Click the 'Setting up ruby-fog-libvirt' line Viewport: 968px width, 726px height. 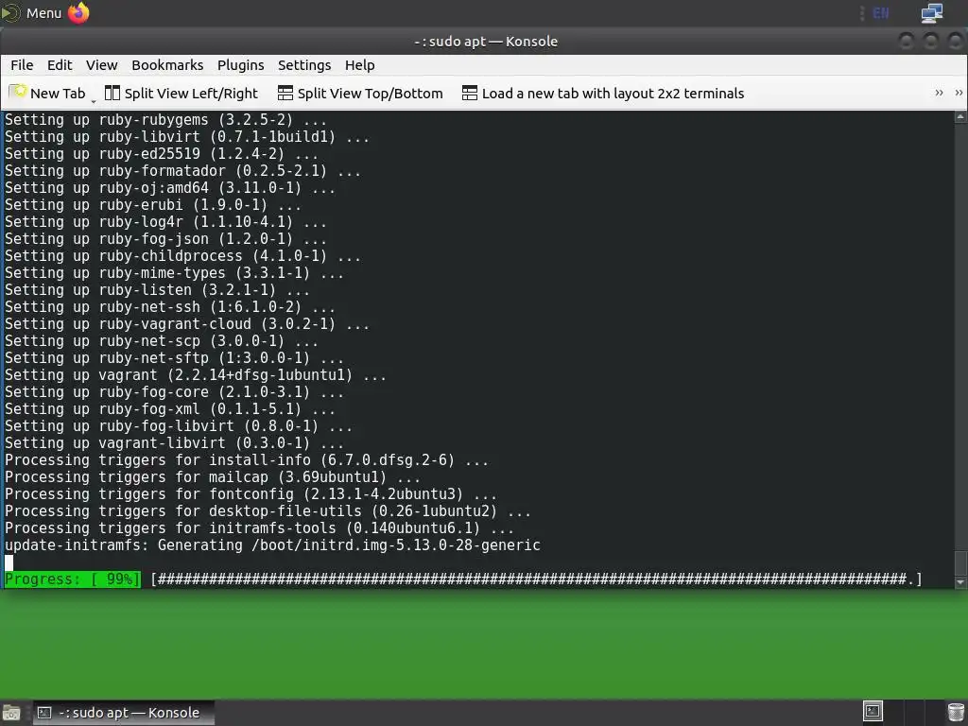coord(179,426)
